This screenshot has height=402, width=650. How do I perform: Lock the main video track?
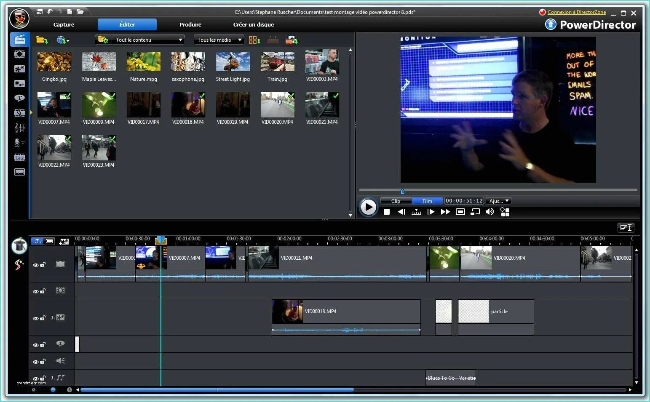[x=43, y=264]
